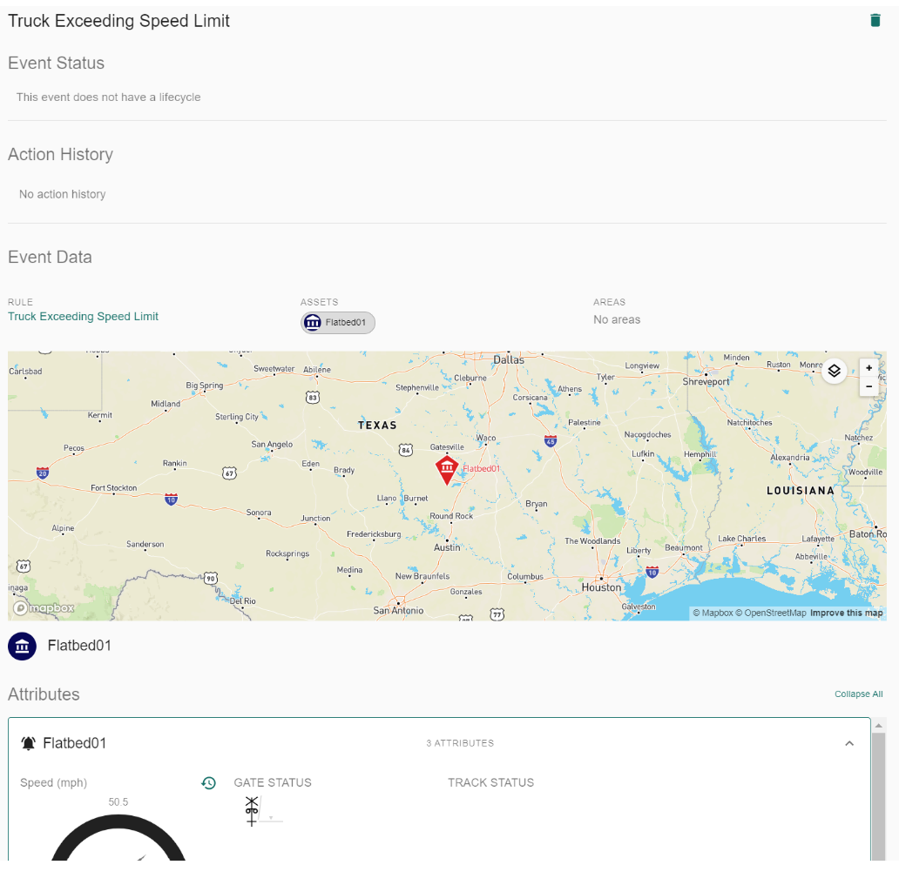The image size is (899, 885).
Task: Click the attributes panel scrollbar
Action: click(878, 792)
